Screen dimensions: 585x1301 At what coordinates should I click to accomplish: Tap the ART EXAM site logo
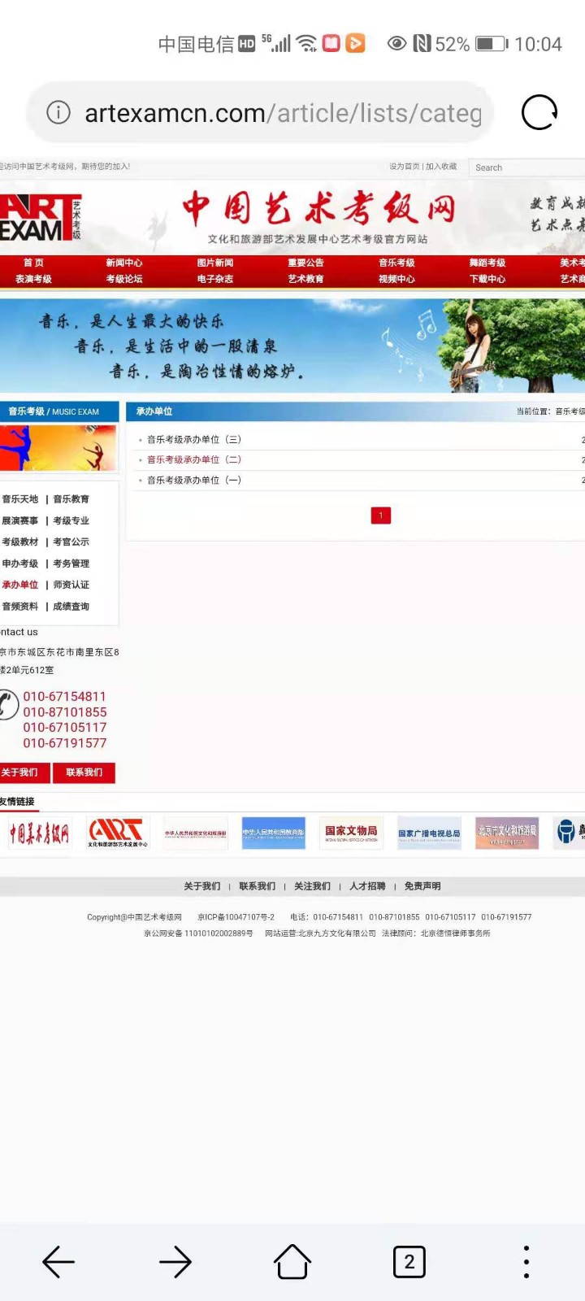(x=41, y=217)
